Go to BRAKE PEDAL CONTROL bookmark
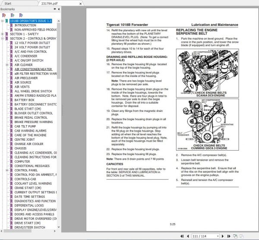 31,117
